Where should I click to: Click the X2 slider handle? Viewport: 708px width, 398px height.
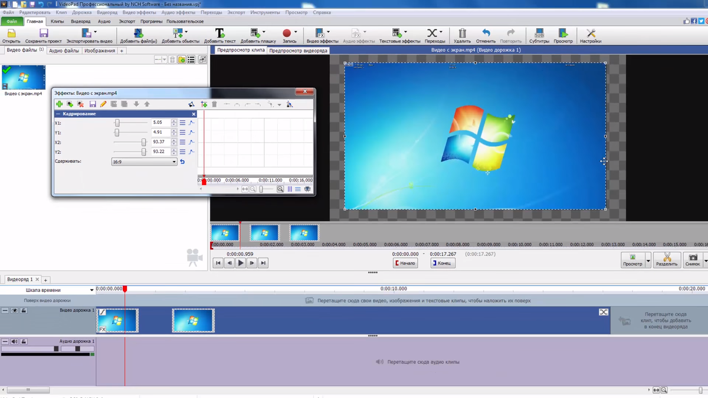pyautogui.click(x=143, y=142)
